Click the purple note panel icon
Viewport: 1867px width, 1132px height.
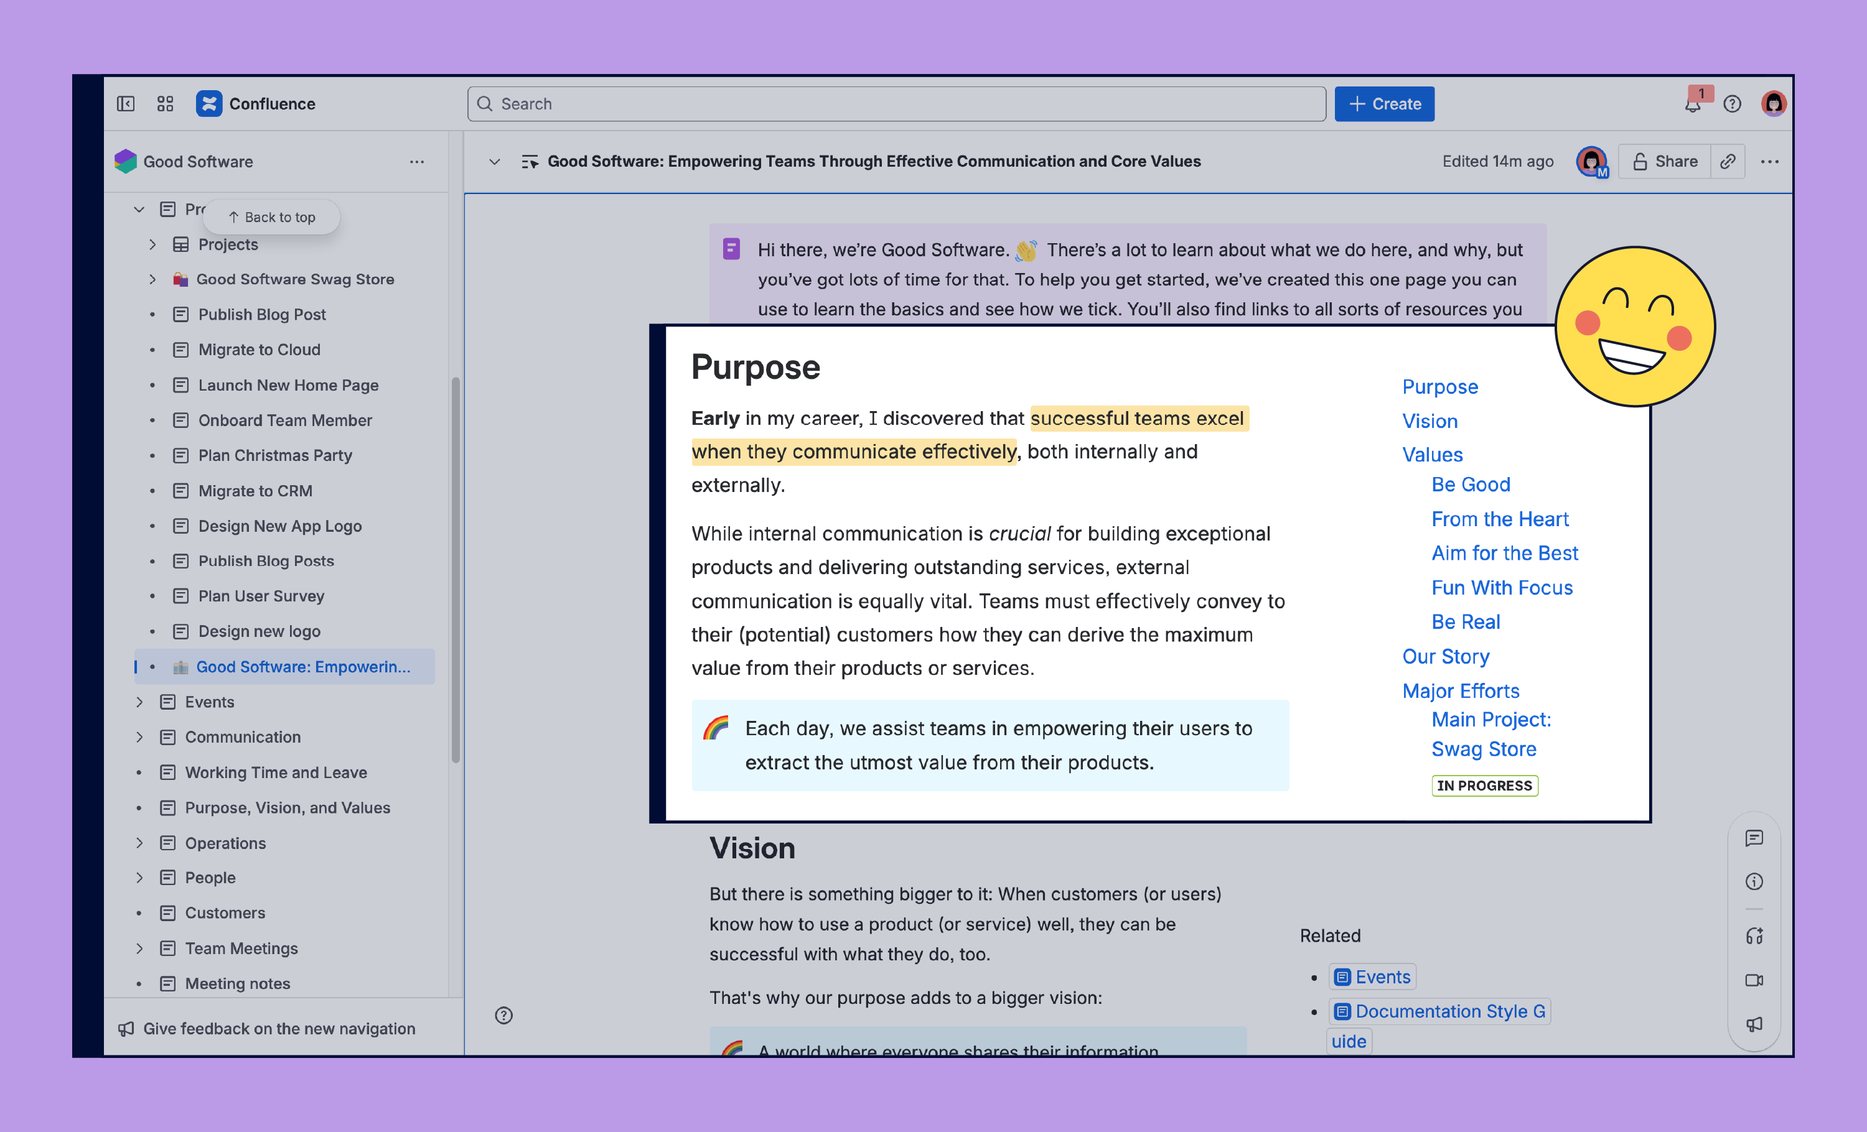[731, 249]
